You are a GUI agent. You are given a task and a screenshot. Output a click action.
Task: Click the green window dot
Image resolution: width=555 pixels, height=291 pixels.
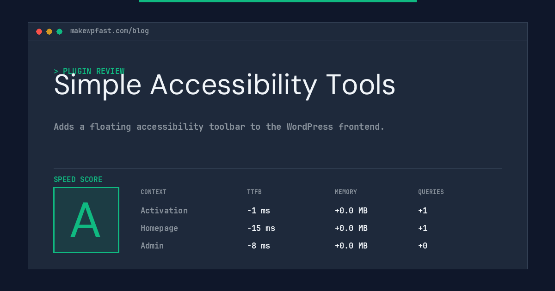tap(59, 31)
